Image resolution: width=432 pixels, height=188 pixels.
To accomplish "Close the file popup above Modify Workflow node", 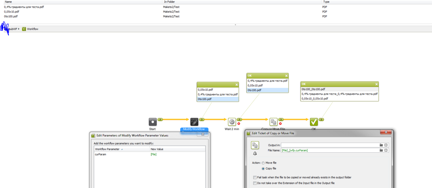I will [237, 85].
